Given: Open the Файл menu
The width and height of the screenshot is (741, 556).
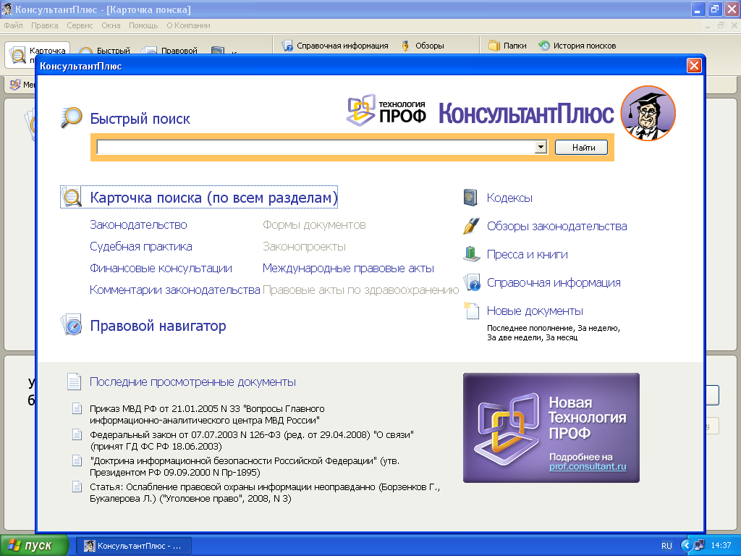Looking at the screenshot, I should tap(13, 25).
